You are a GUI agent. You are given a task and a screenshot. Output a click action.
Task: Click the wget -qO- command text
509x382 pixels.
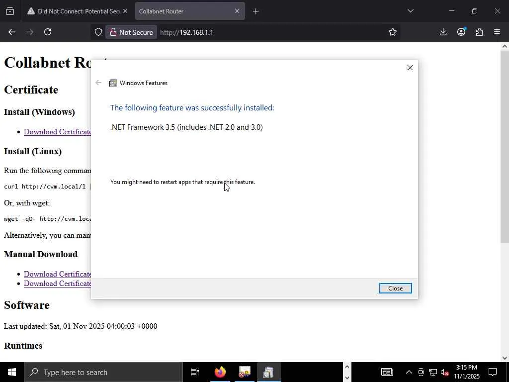pos(47,219)
